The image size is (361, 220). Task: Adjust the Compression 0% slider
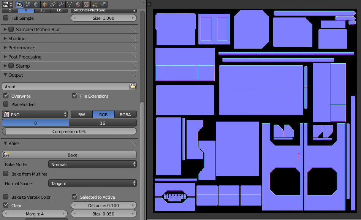tap(69, 131)
